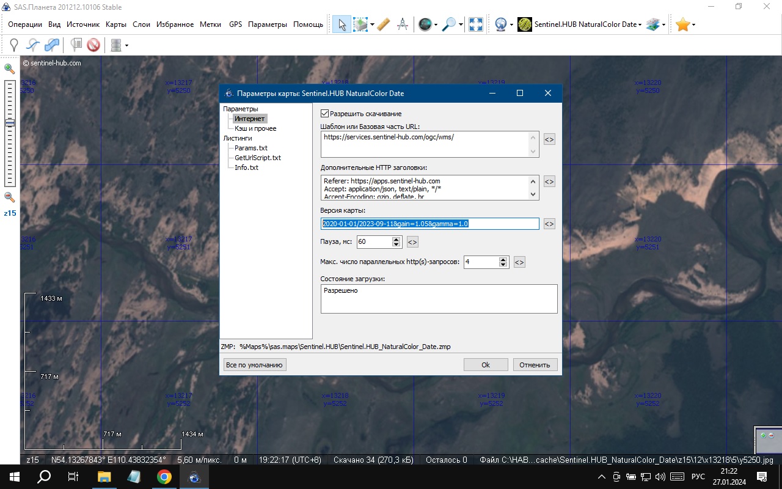Select the arrow cursor move tool
The height and width of the screenshot is (489, 782).
click(x=342, y=24)
